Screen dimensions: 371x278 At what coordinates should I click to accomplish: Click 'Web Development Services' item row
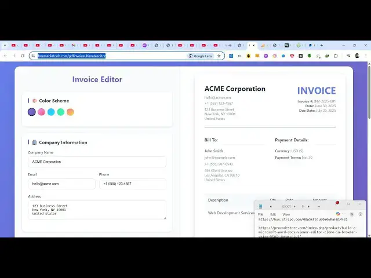(231, 213)
